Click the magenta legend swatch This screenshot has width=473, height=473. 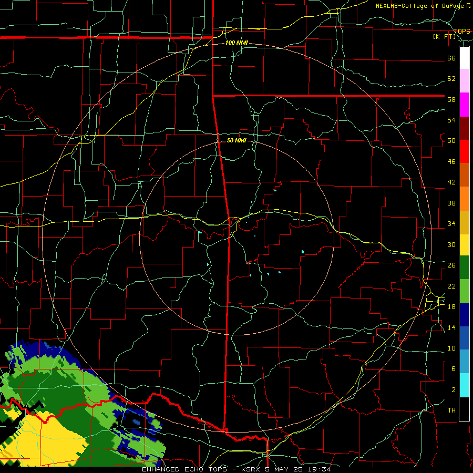(464, 105)
